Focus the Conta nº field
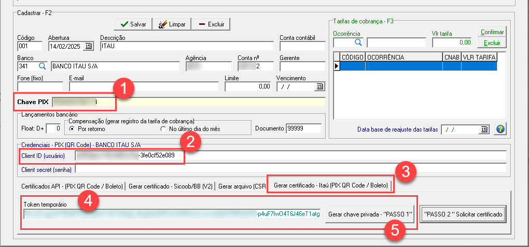 pos(255,66)
